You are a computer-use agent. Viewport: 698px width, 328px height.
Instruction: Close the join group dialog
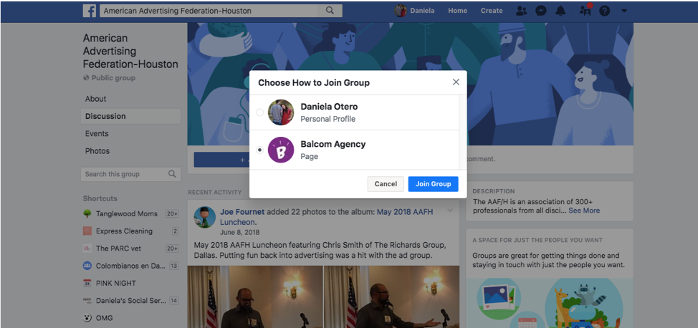coord(456,82)
